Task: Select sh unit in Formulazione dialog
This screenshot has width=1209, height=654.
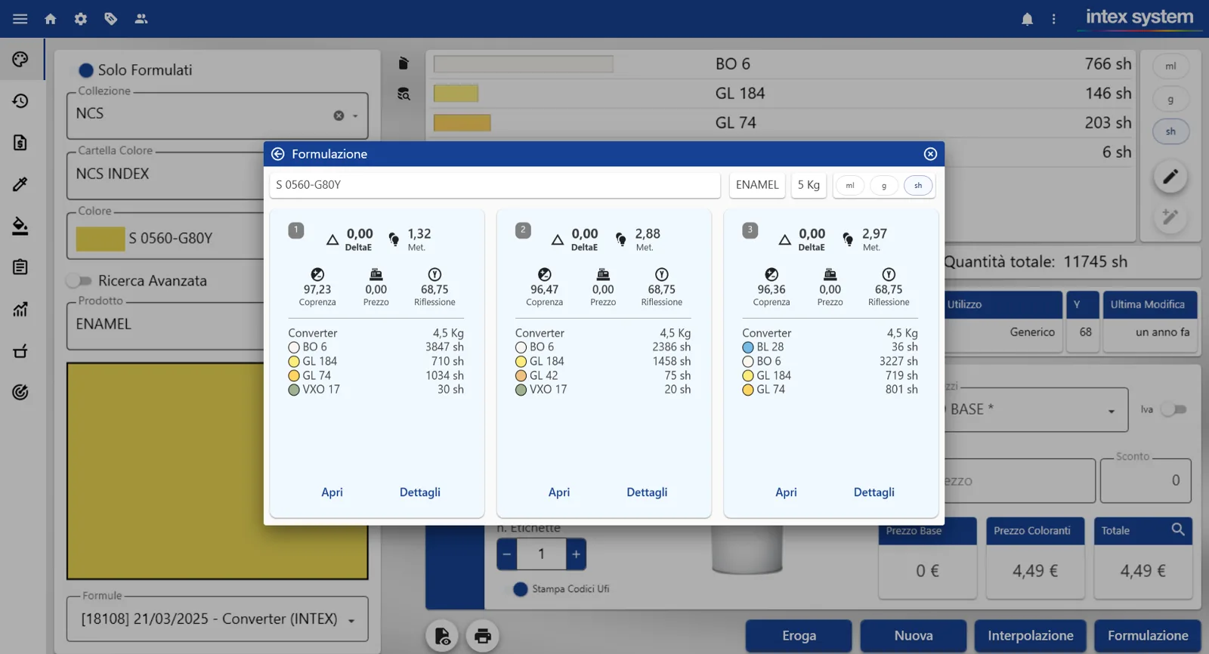Action: [x=918, y=186]
